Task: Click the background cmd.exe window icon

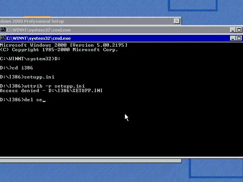Action: coord(3,30)
